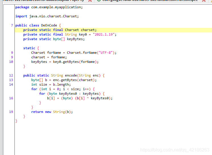Click the string literal "UTF-8"
The width and height of the screenshot is (212, 155).
point(106,53)
